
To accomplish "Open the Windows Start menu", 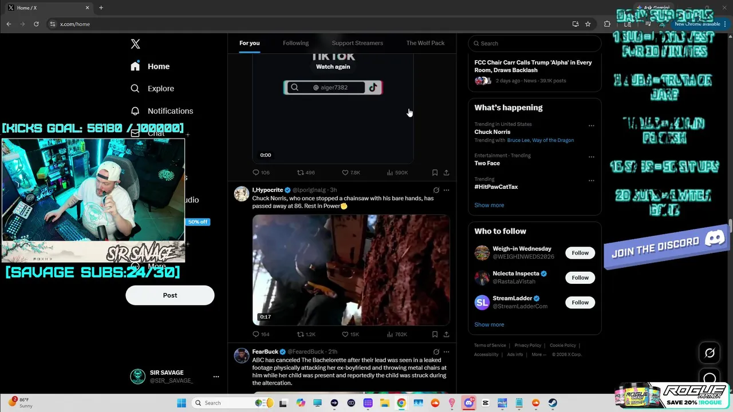I will click(x=182, y=403).
